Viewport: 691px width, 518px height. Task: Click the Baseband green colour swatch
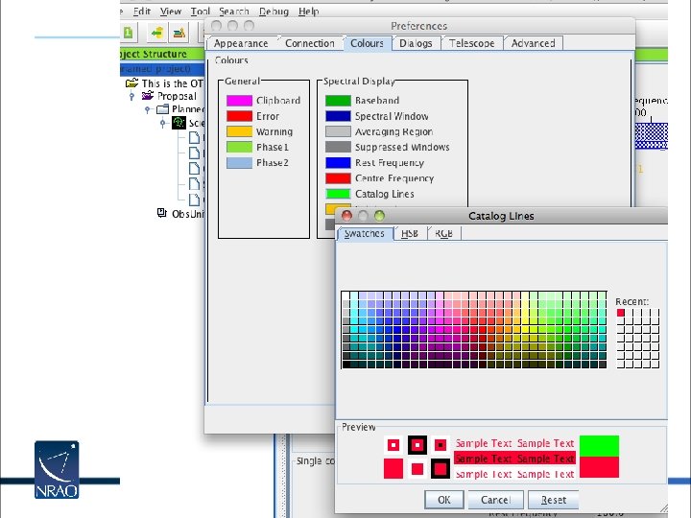tap(338, 101)
